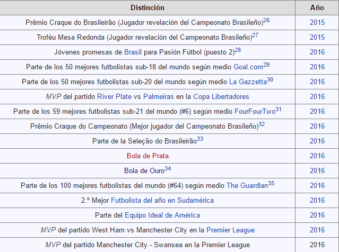Open Equipo Ideal de América link
339x252 pixels.
click(x=162, y=215)
